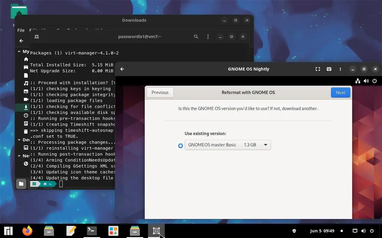Open keyboard shortcuts menu in Boxes header
Image resolution: width=382 pixels, height=238 pixels.
[329, 69]
